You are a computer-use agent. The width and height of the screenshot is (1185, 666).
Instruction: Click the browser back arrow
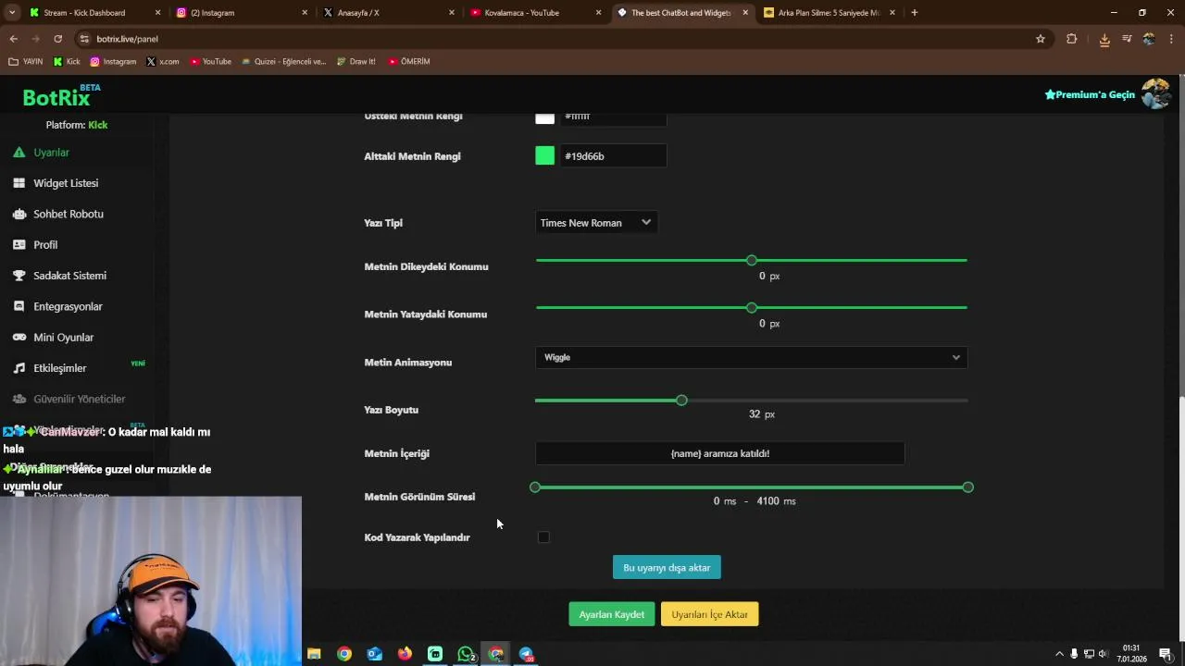tap(13, 39)
